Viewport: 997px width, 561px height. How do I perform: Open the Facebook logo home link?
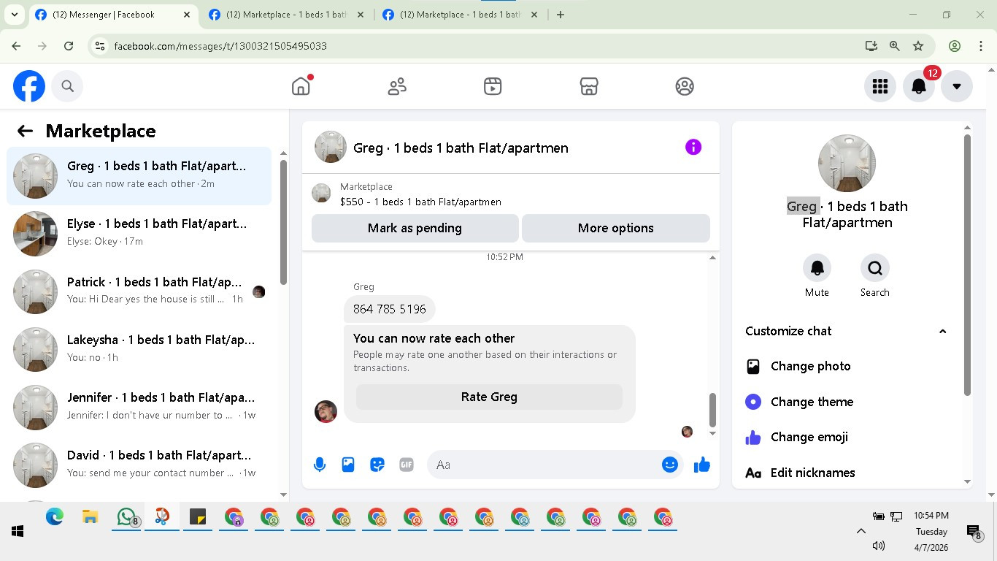[x=29, y=86]
